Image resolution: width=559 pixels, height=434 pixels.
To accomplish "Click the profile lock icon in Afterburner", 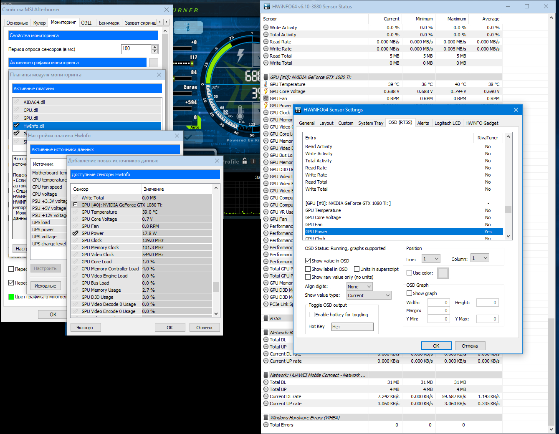I will [x=245, y=161].
